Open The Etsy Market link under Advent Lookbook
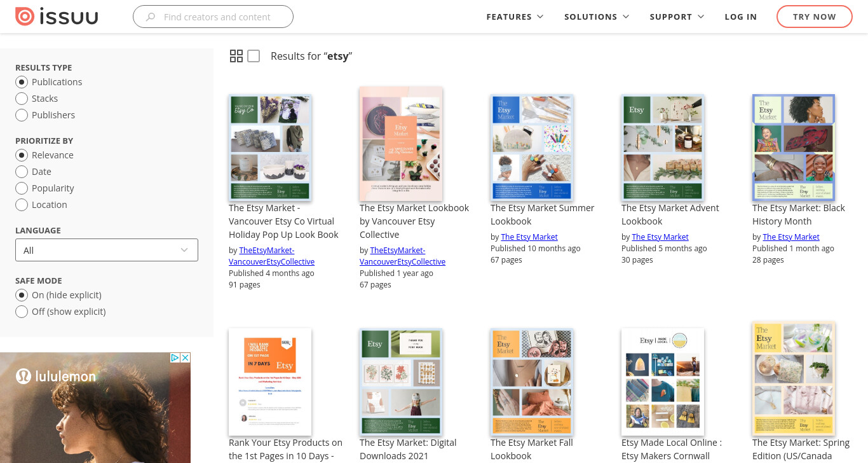The height and width of the screenshot is (463, 868). tap(660, 237)
